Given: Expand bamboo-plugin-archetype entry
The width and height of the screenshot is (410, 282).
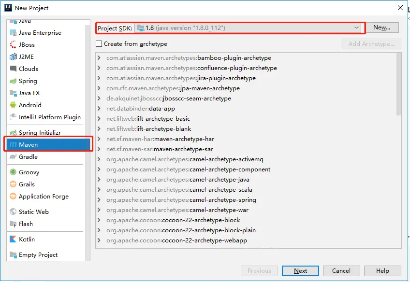Looking at the screenshot, I should tap(99, 58).
